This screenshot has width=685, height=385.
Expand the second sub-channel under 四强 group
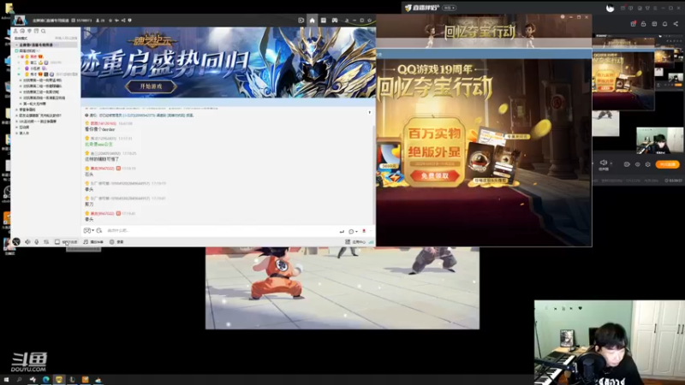click(x=21, y=86)
